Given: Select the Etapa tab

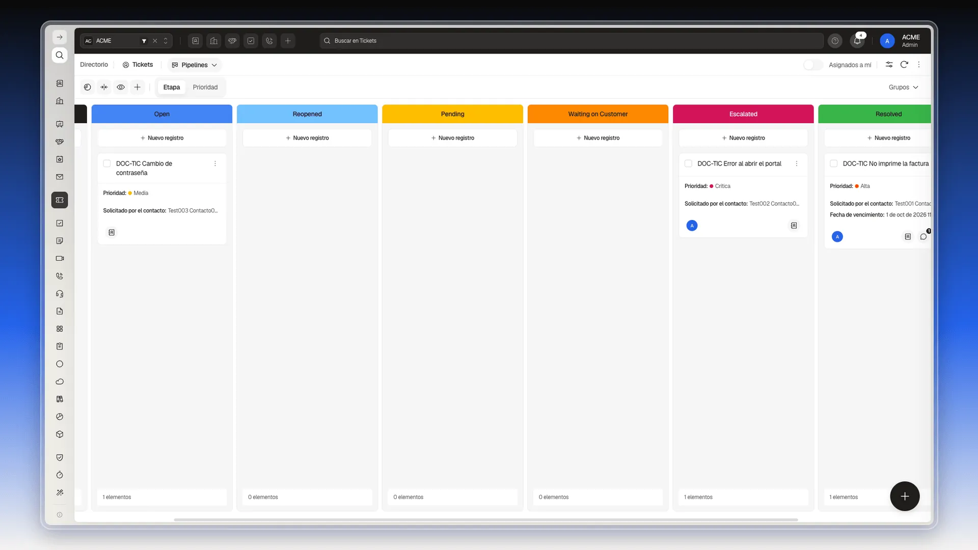Looking at the screenshot, I should 172,87.
